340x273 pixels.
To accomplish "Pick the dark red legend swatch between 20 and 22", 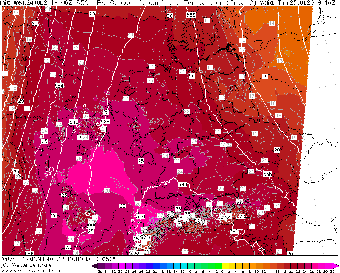I will [x=294, y=266].
